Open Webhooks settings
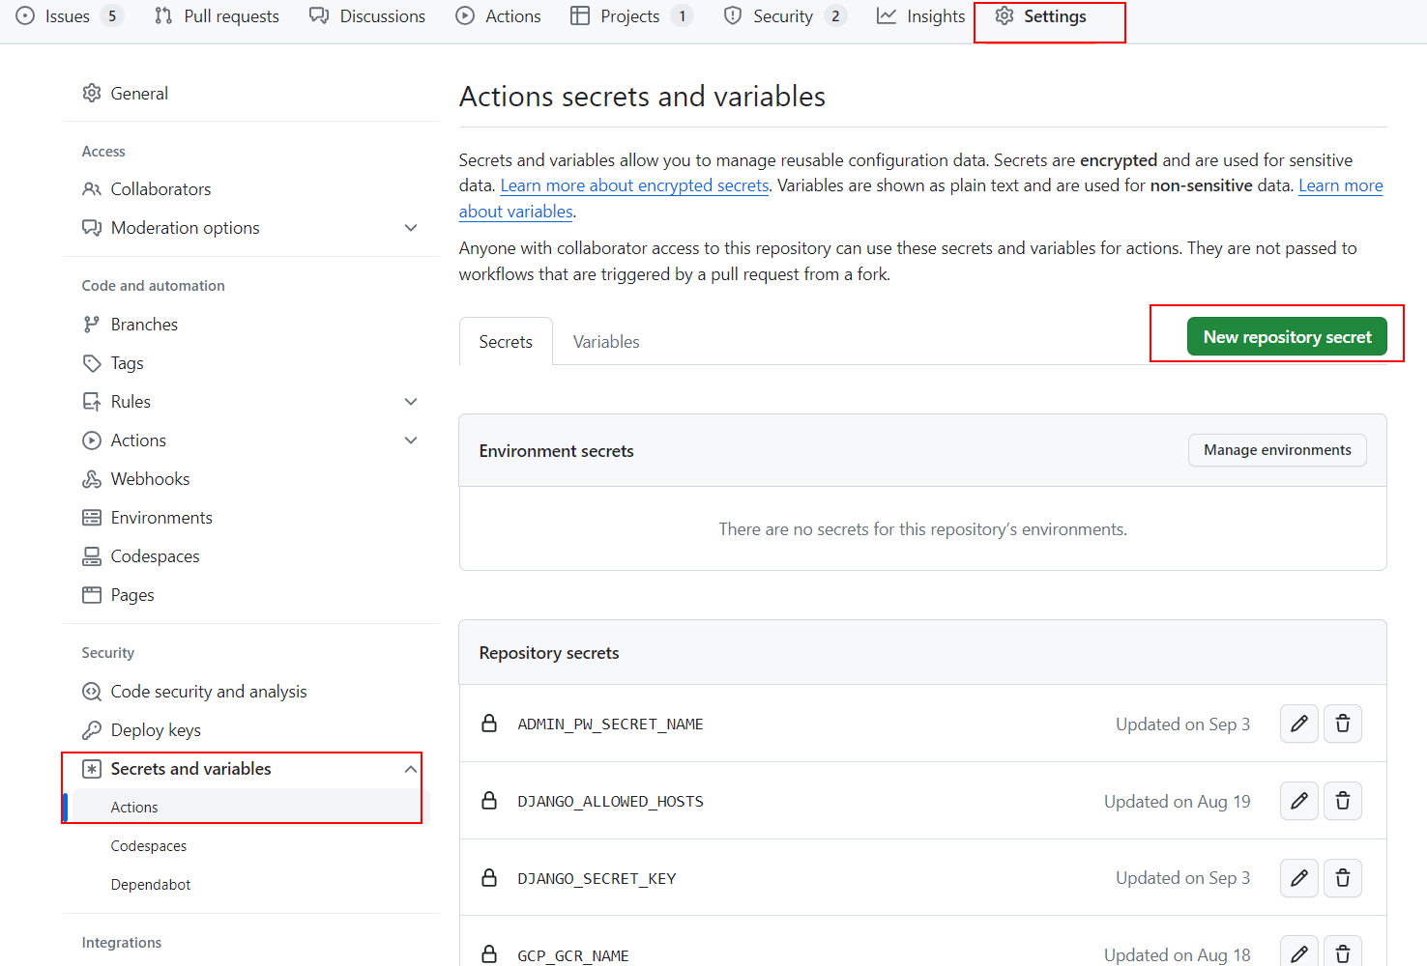 250,479
